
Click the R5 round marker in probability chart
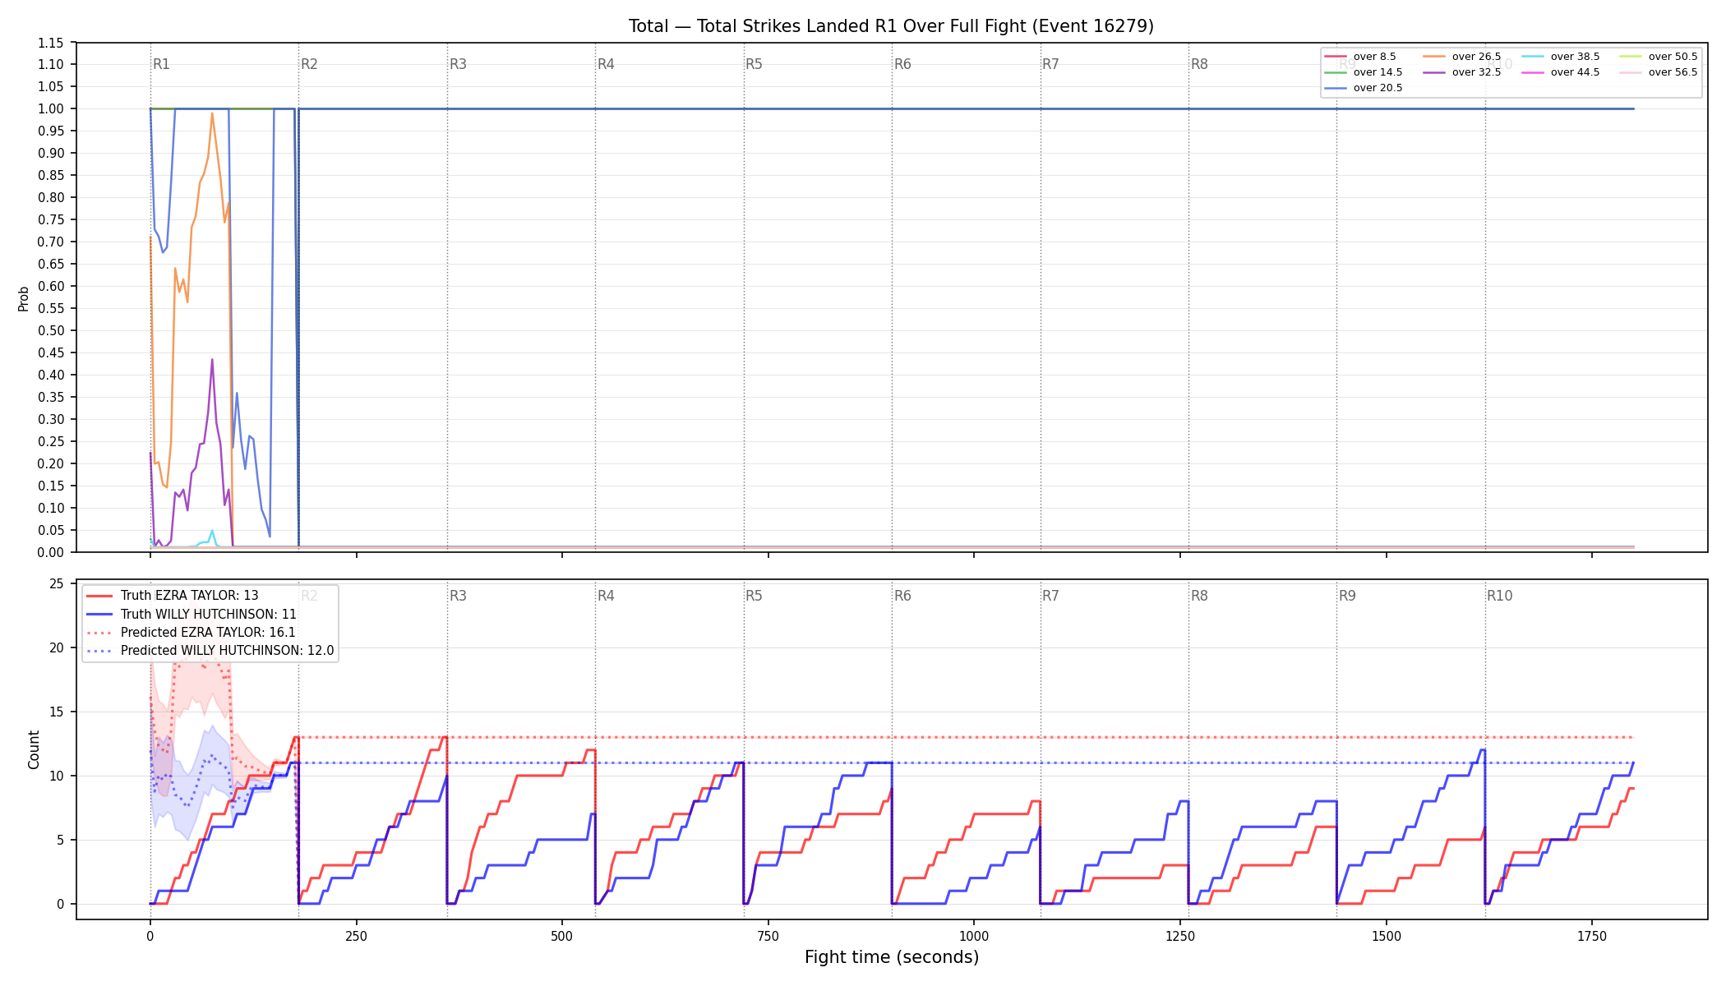[754, 64]
